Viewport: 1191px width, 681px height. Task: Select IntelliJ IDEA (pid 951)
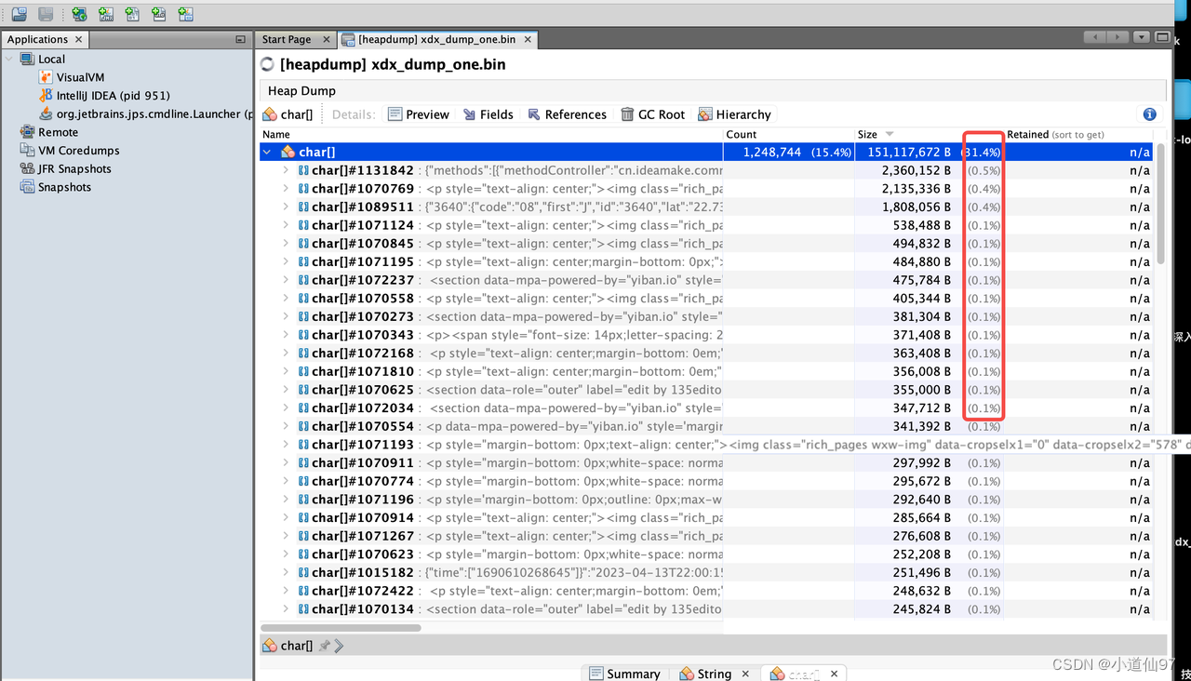(104, 95)
